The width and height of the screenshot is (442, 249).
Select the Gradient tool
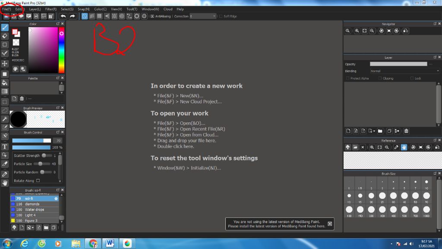click(x=5, y=91)
